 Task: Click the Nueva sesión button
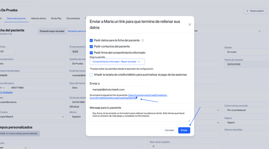[x=255, y=11]
